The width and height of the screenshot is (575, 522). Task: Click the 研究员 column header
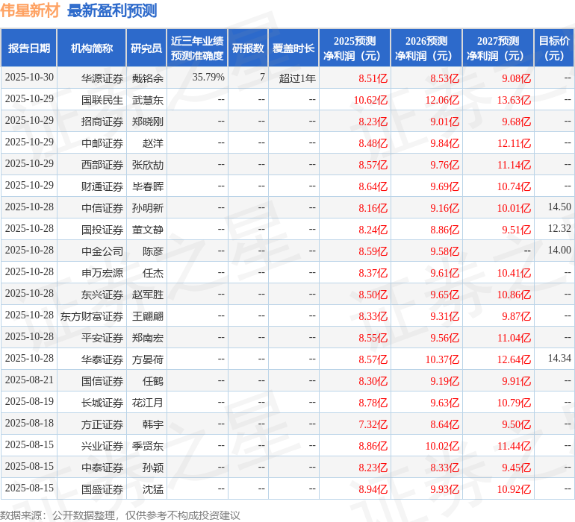(146, 48)
